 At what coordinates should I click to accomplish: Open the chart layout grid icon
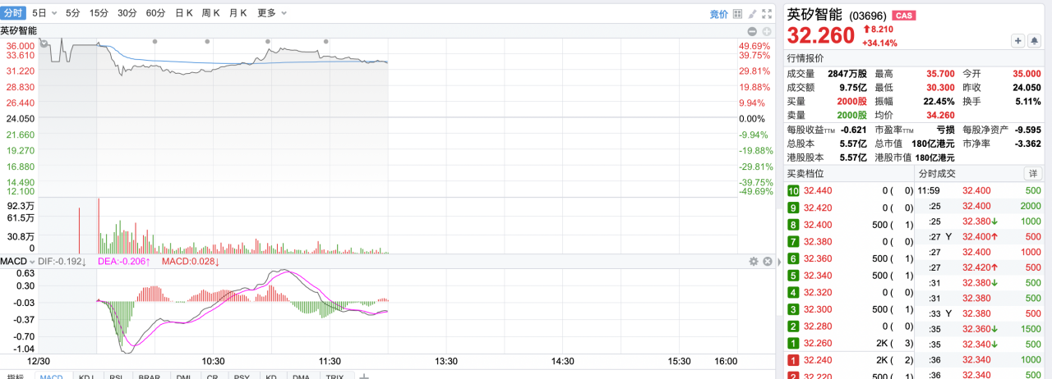(x=737, y=14)
